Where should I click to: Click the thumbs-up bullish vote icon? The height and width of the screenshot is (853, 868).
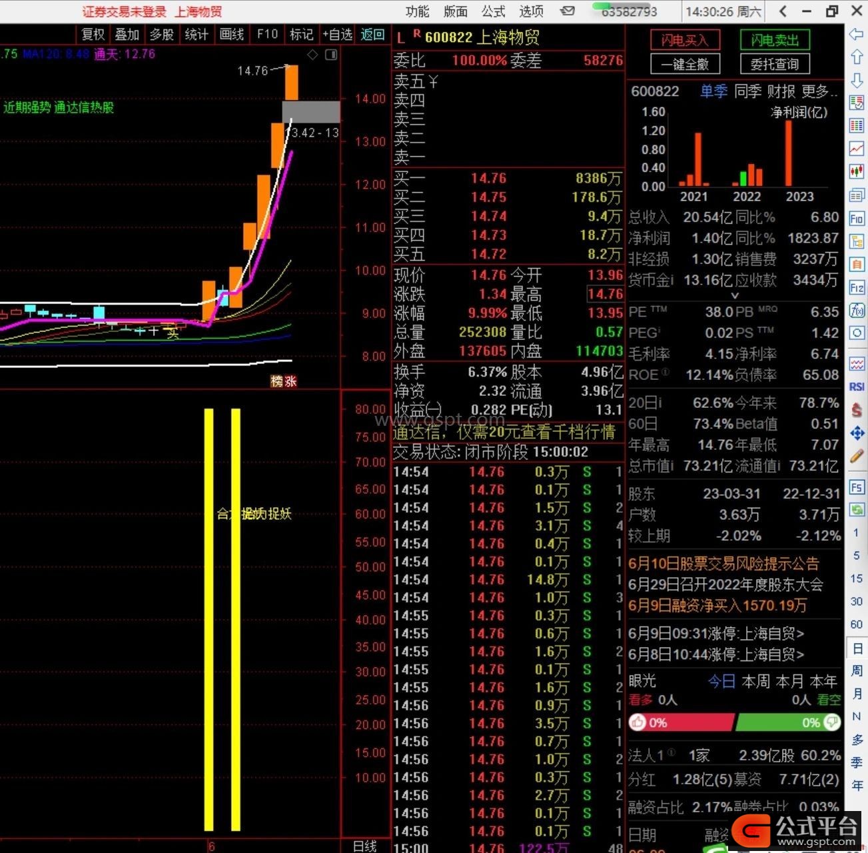638,722
